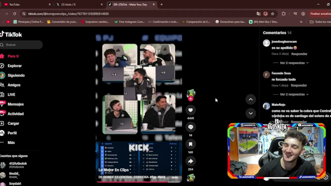The width and height of the screenshot is (331, 186).
Task: Like the TikTok video with the heart icon
Action: [191, 110]
